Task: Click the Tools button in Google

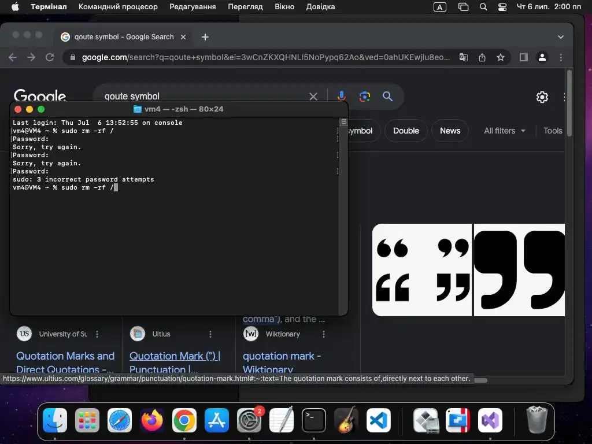Action: coord(553,131)
